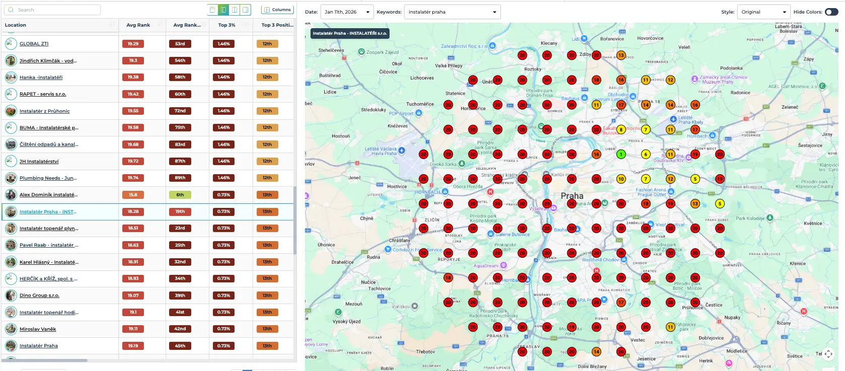Toggle the Hide Colors switch
Screen dimensions: 845x371
pyautogui.click(x=831, y=12)
